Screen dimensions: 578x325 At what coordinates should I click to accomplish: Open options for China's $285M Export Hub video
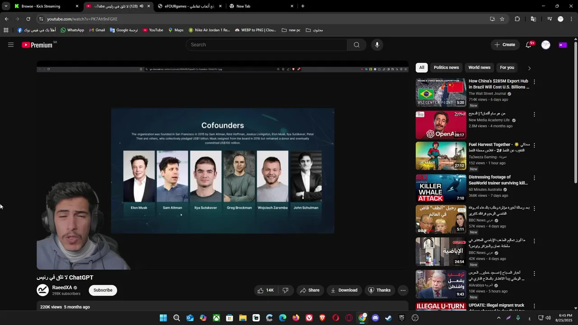534,82
